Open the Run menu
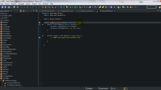This screenshot has width=161, height=90. [40, 4]
